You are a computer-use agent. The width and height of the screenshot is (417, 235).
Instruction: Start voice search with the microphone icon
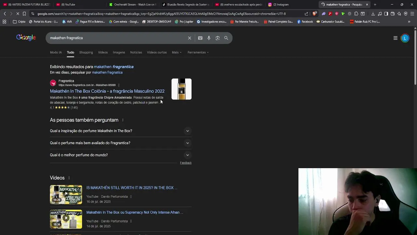click(209, 38)
